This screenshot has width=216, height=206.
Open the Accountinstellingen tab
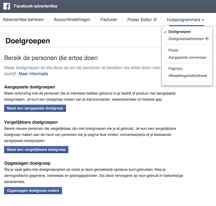pyautogui.click(x=72, y=20)
